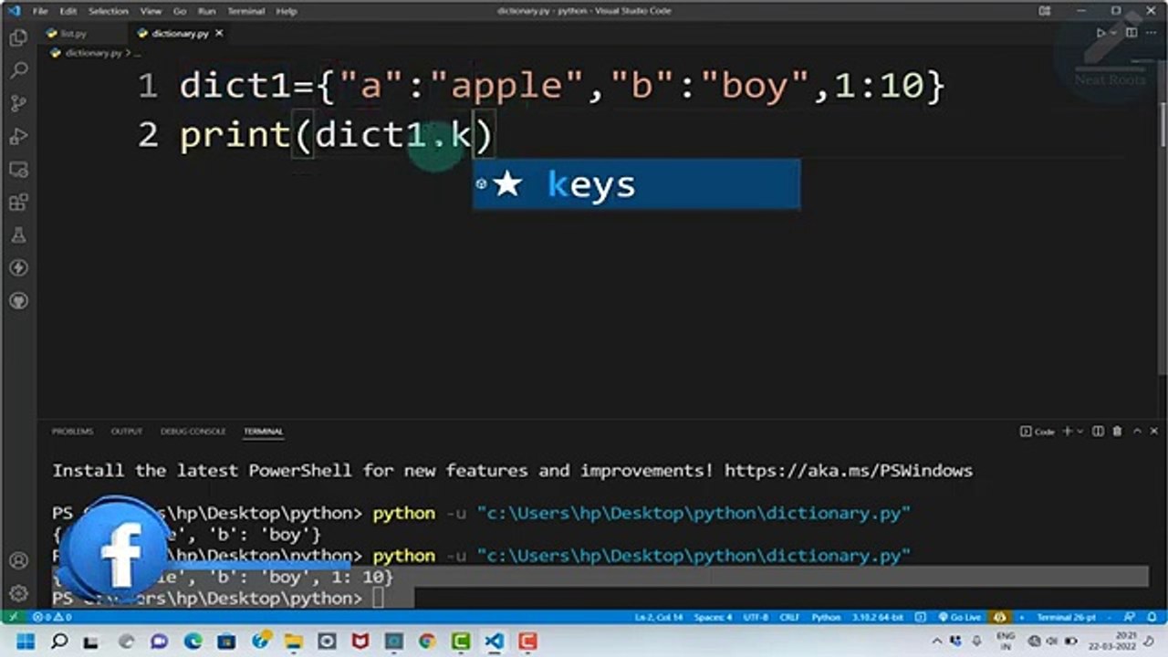Change line ending via CRLF
Image resolution: width=1168 pixels, height=657 pixels.
coord(789,617)
